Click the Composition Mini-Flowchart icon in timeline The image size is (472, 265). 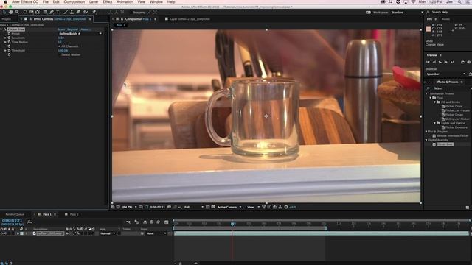128,222
